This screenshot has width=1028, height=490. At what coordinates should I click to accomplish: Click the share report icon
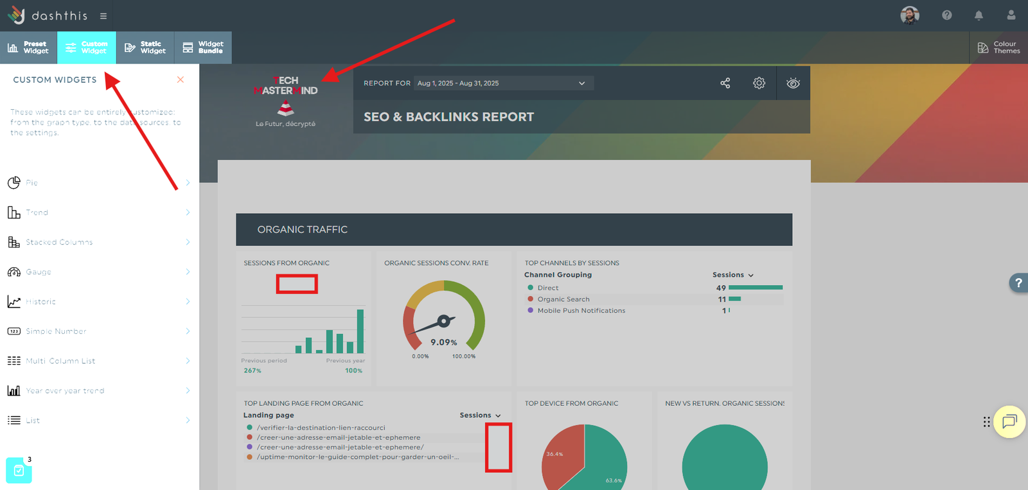coord(725,83)
